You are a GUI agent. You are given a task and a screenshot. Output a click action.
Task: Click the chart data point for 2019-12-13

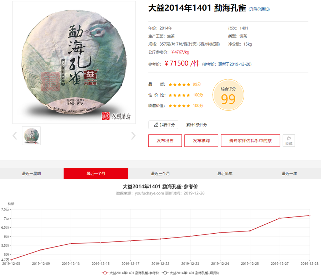pyautogui.click(x=71, y=244)
